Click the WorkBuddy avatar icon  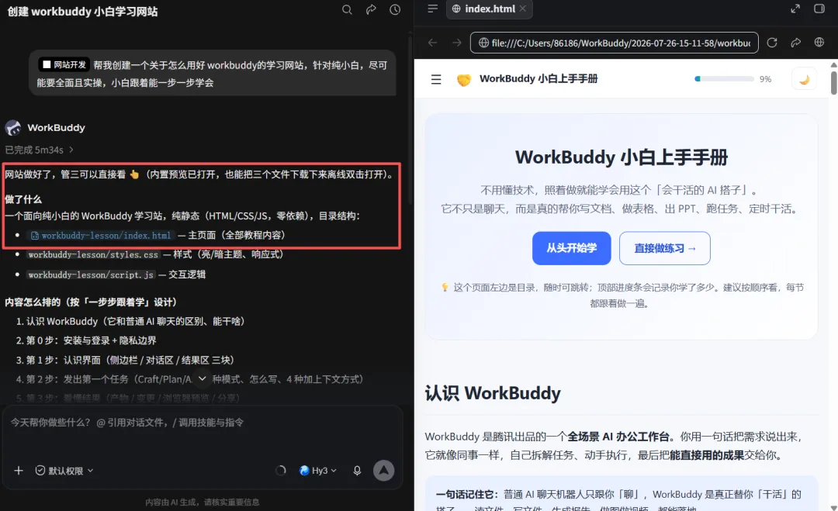13,128
